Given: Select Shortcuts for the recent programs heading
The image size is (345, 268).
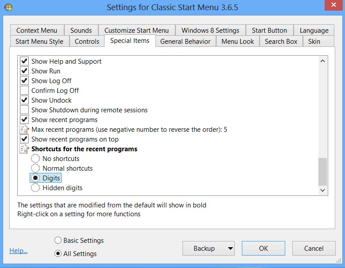Looking at the screenshot, I should pos(84,149).
